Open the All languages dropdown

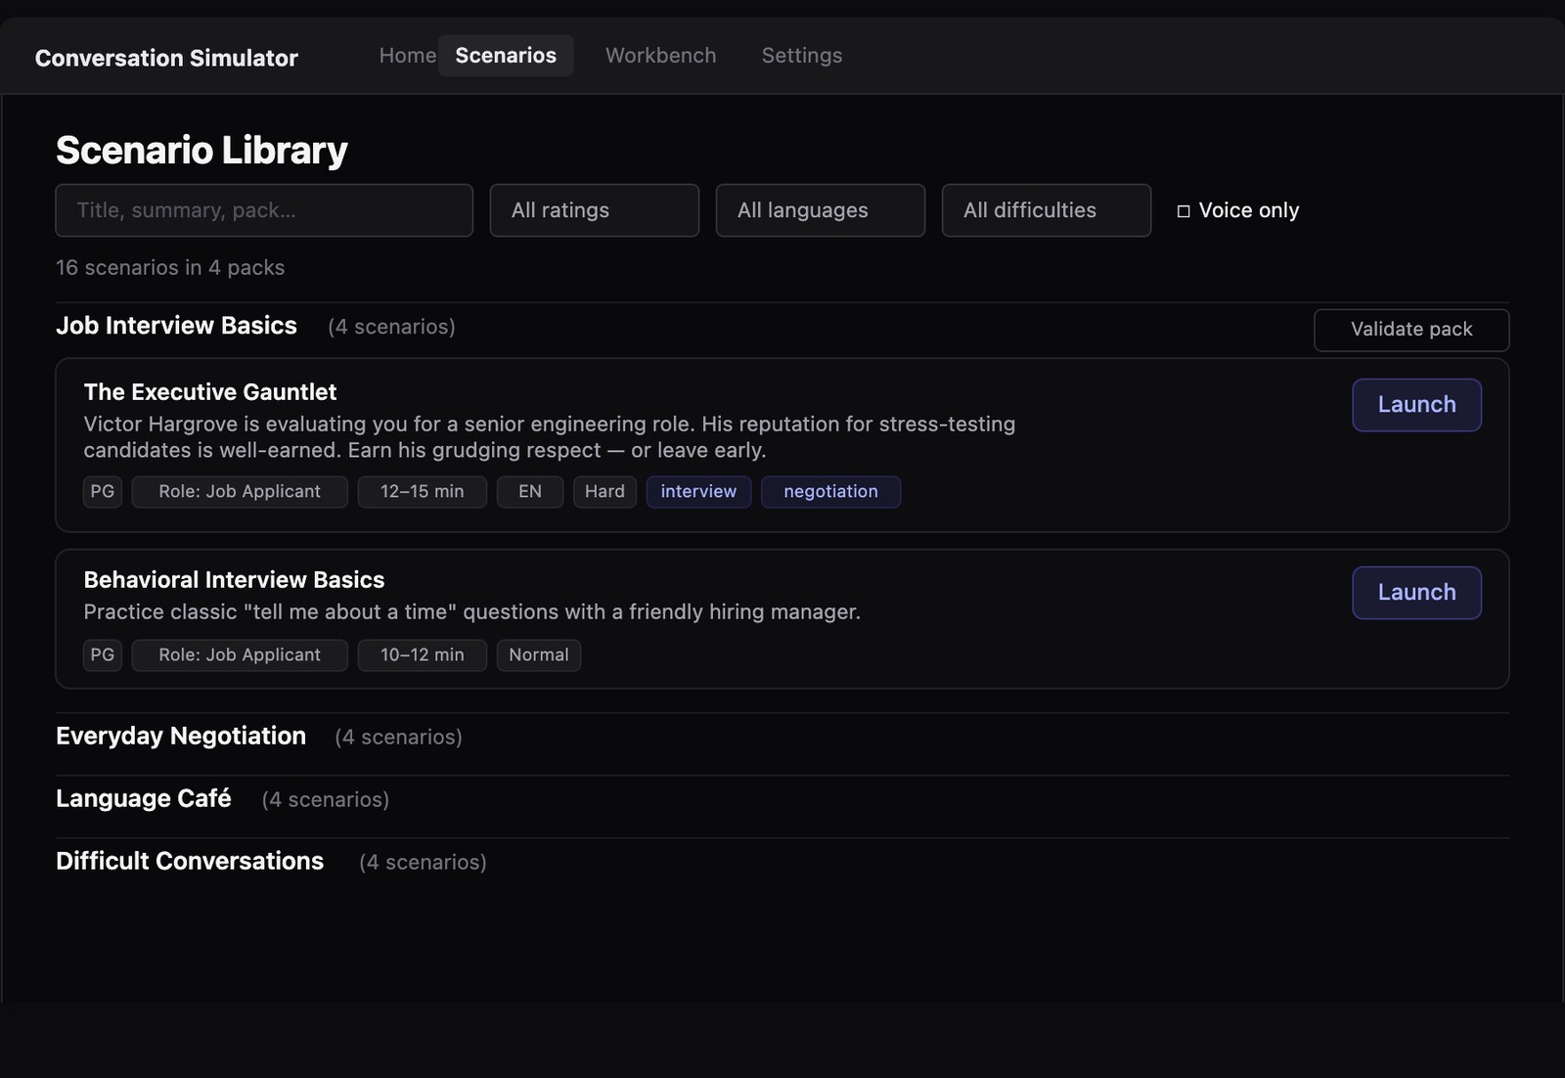click(821, 210)
